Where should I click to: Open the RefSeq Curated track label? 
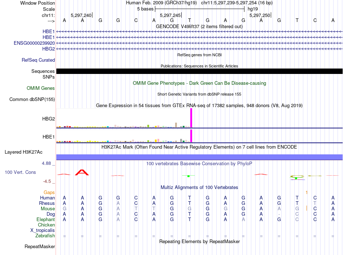coord(38,60)
